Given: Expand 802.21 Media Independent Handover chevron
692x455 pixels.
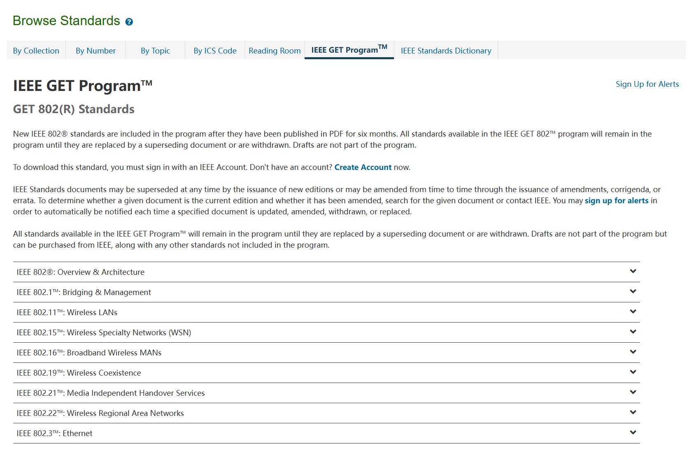Looking at the screenshot, I should (633, 392).
